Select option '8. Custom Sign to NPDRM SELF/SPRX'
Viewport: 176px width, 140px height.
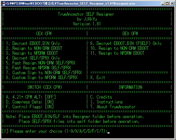click(42, 77)
